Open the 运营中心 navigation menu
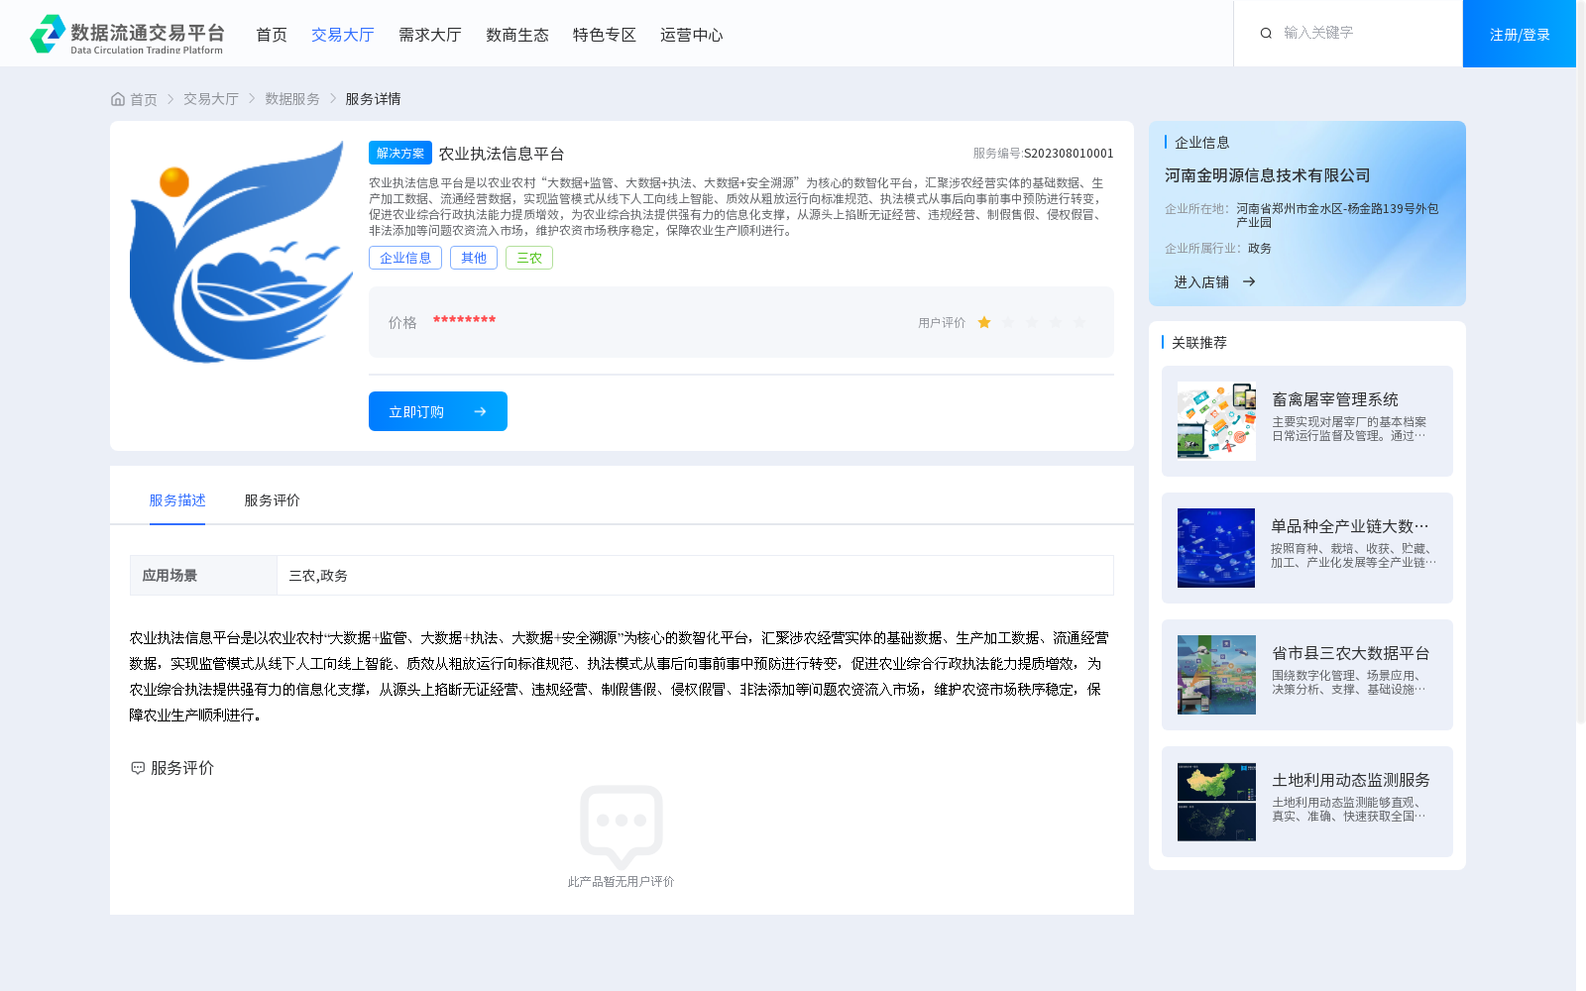Viewport: 1586px width, 991px height. pyautogui.click(x=692, y=35)
